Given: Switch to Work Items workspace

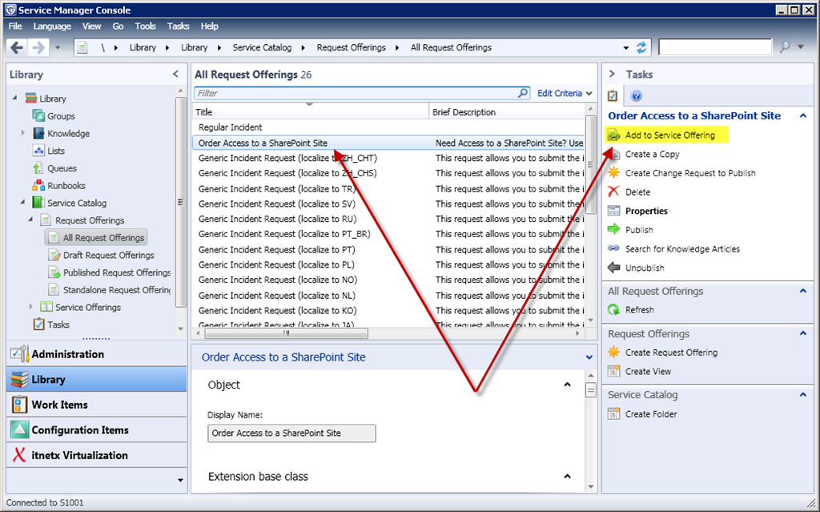Looking at the screenshot, I should click(x=59, y=405).
